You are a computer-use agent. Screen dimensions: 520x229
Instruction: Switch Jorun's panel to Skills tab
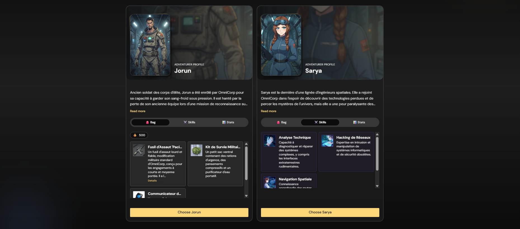tap(189, 122)
